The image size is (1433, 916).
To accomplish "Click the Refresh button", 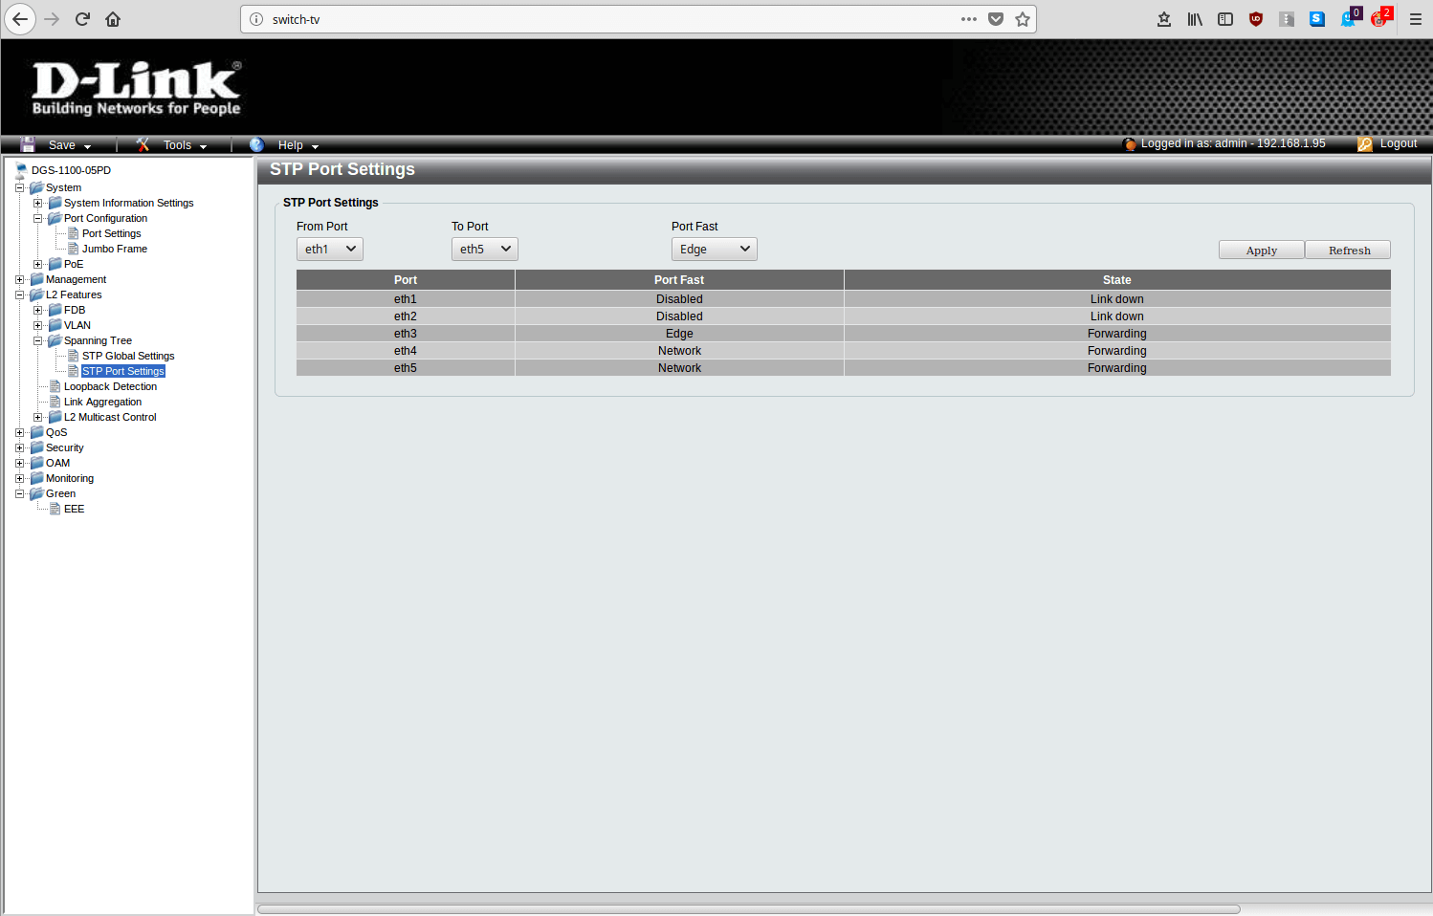I will click(1349, 251).
